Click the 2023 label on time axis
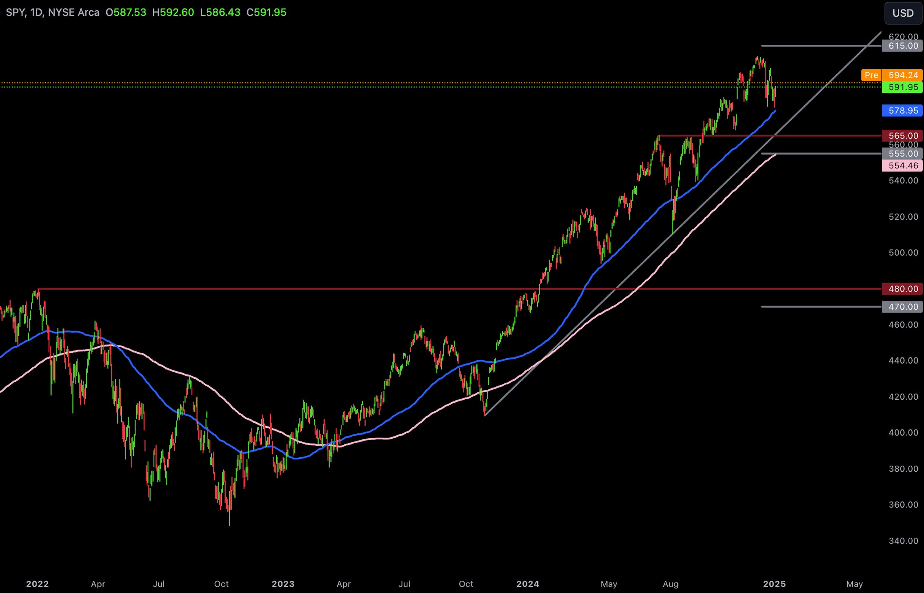Viewport: 924px width, 593px height. click(283, 584)
